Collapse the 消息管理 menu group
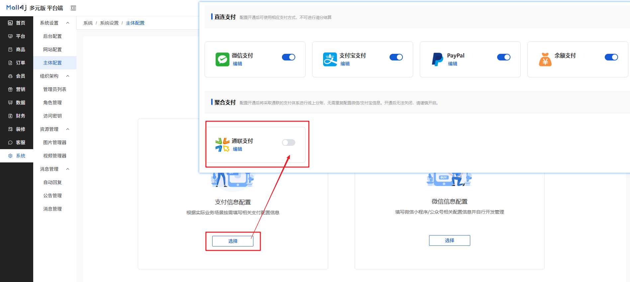Viewport: 630px width, 282px height. 55,169
